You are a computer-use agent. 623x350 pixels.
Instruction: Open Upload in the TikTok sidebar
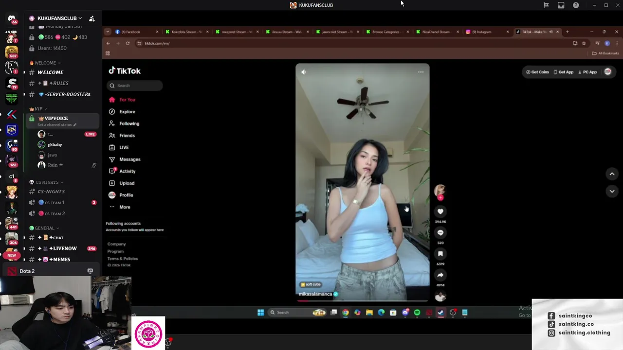[x=122, y=183]
